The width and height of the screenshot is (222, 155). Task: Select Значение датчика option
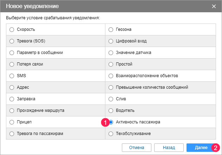(111, 53)
